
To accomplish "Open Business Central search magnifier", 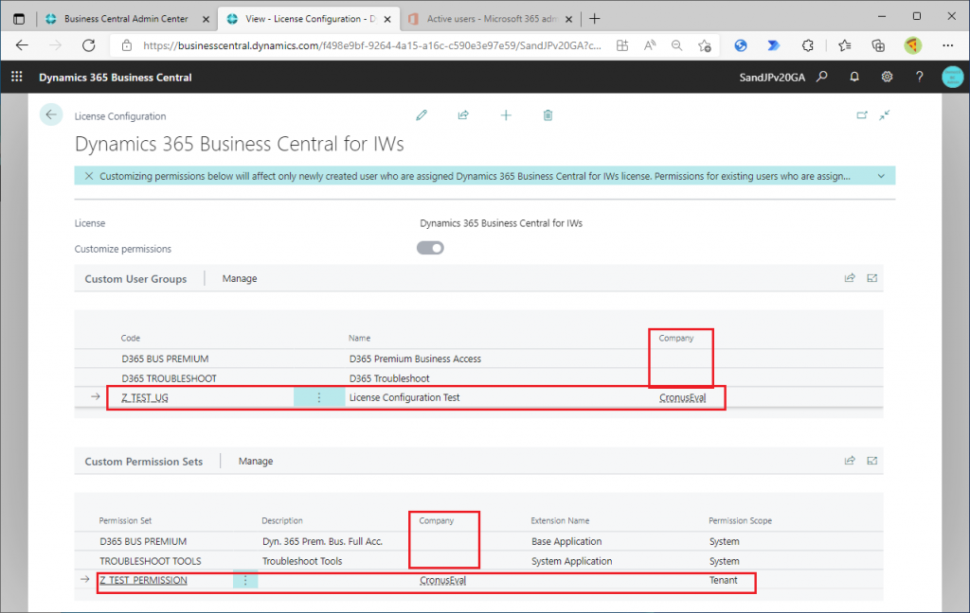I will point(822,77).
